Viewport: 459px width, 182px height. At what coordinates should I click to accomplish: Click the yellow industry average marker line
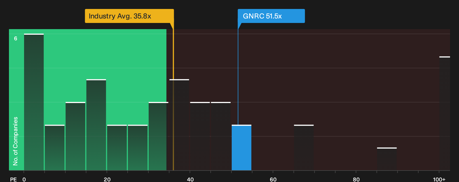(x=173, y=97)
